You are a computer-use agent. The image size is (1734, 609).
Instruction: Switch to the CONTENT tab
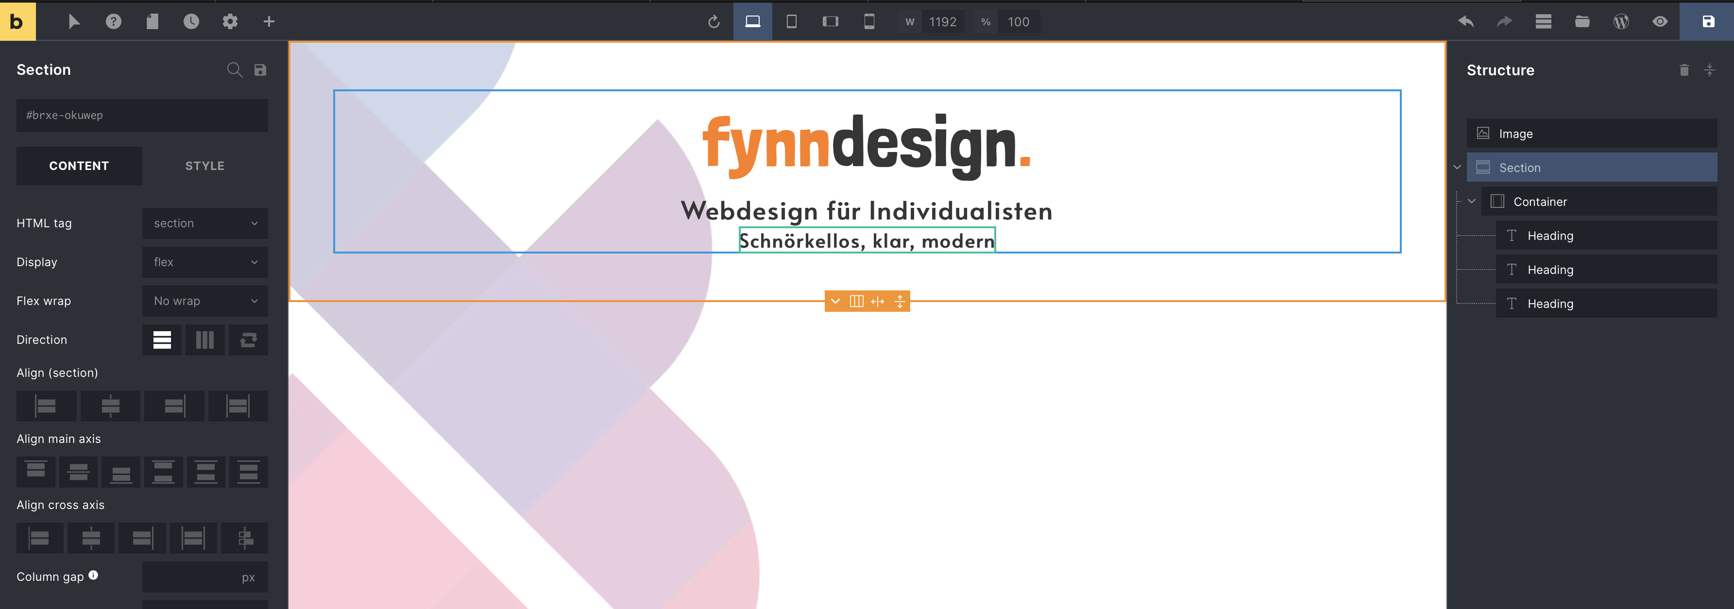point(79,166)
